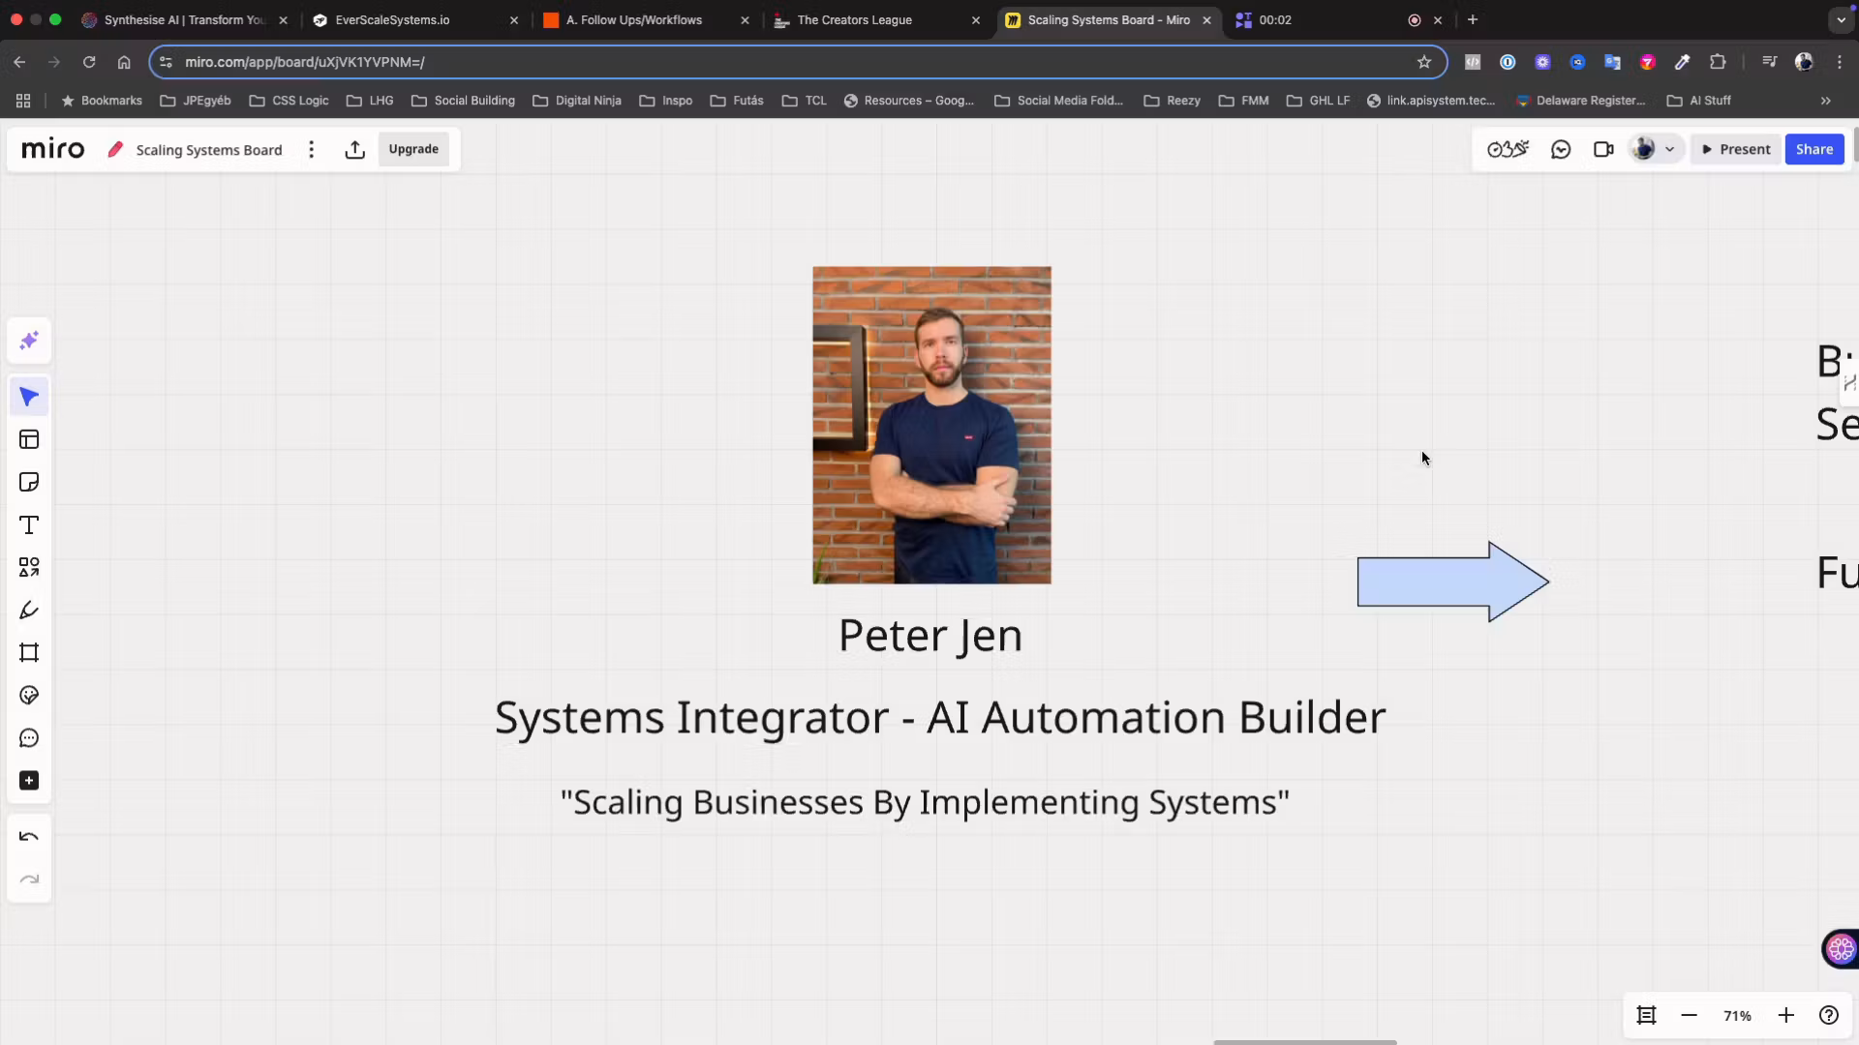The width and height of the screenshot is (1859, 1045).
Task: Click the Share button
Action: [1814, 148]
